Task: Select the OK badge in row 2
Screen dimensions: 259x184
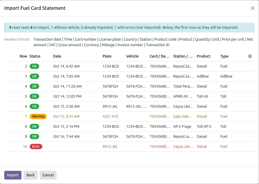Action: [x=34, y=66]
